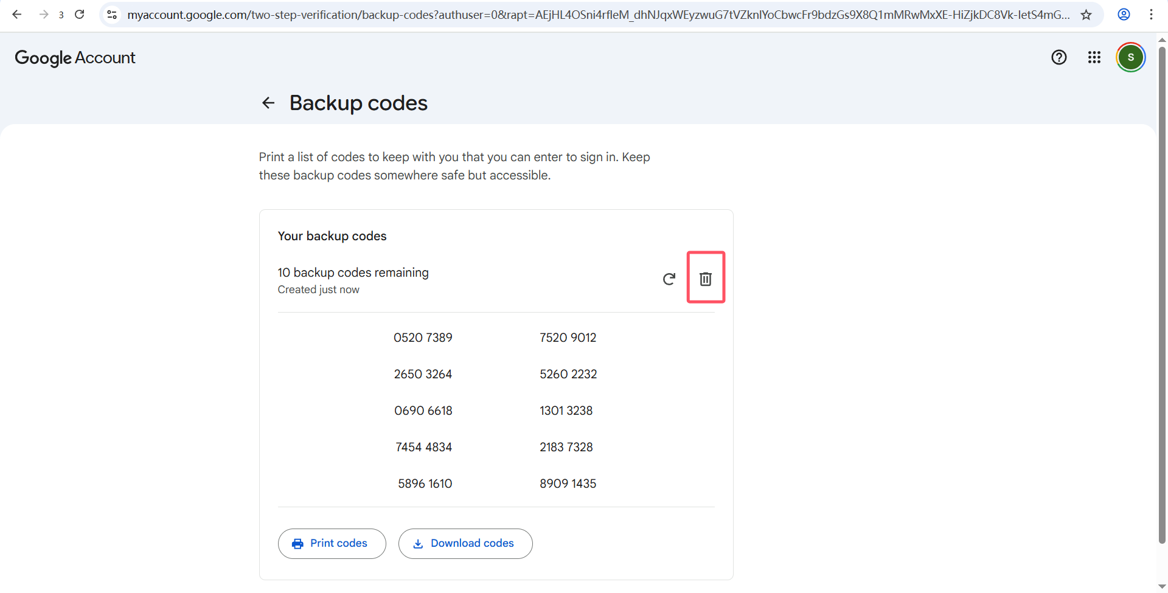Click the Google Account logo

click(75, 58)
